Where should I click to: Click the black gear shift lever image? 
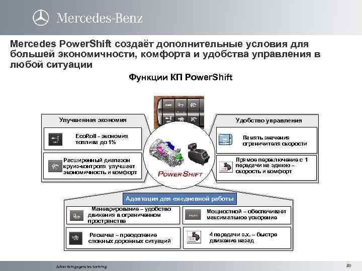(198, 154)
